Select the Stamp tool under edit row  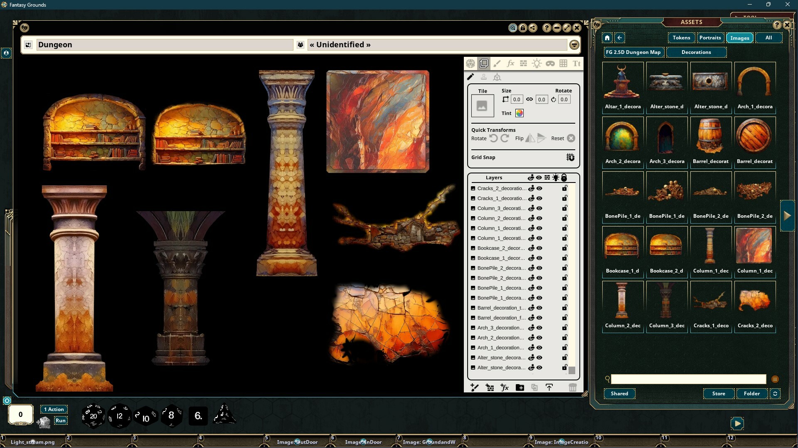pos(484,77)
